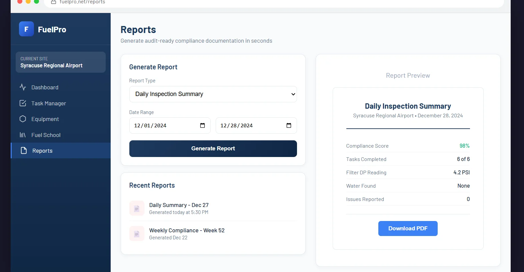Click the lock icon in the address bar
The image size is (524, 272).
click(53, 2)
